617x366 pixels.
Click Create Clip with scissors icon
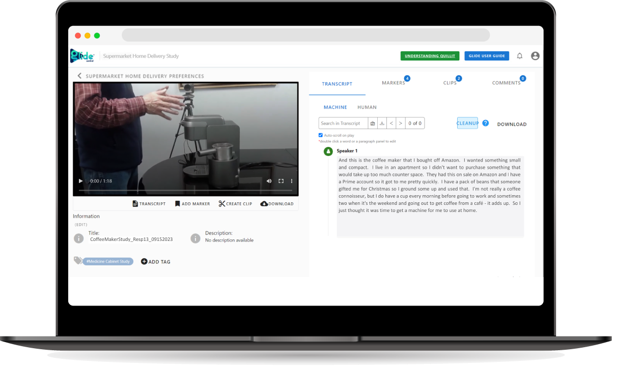235,204
